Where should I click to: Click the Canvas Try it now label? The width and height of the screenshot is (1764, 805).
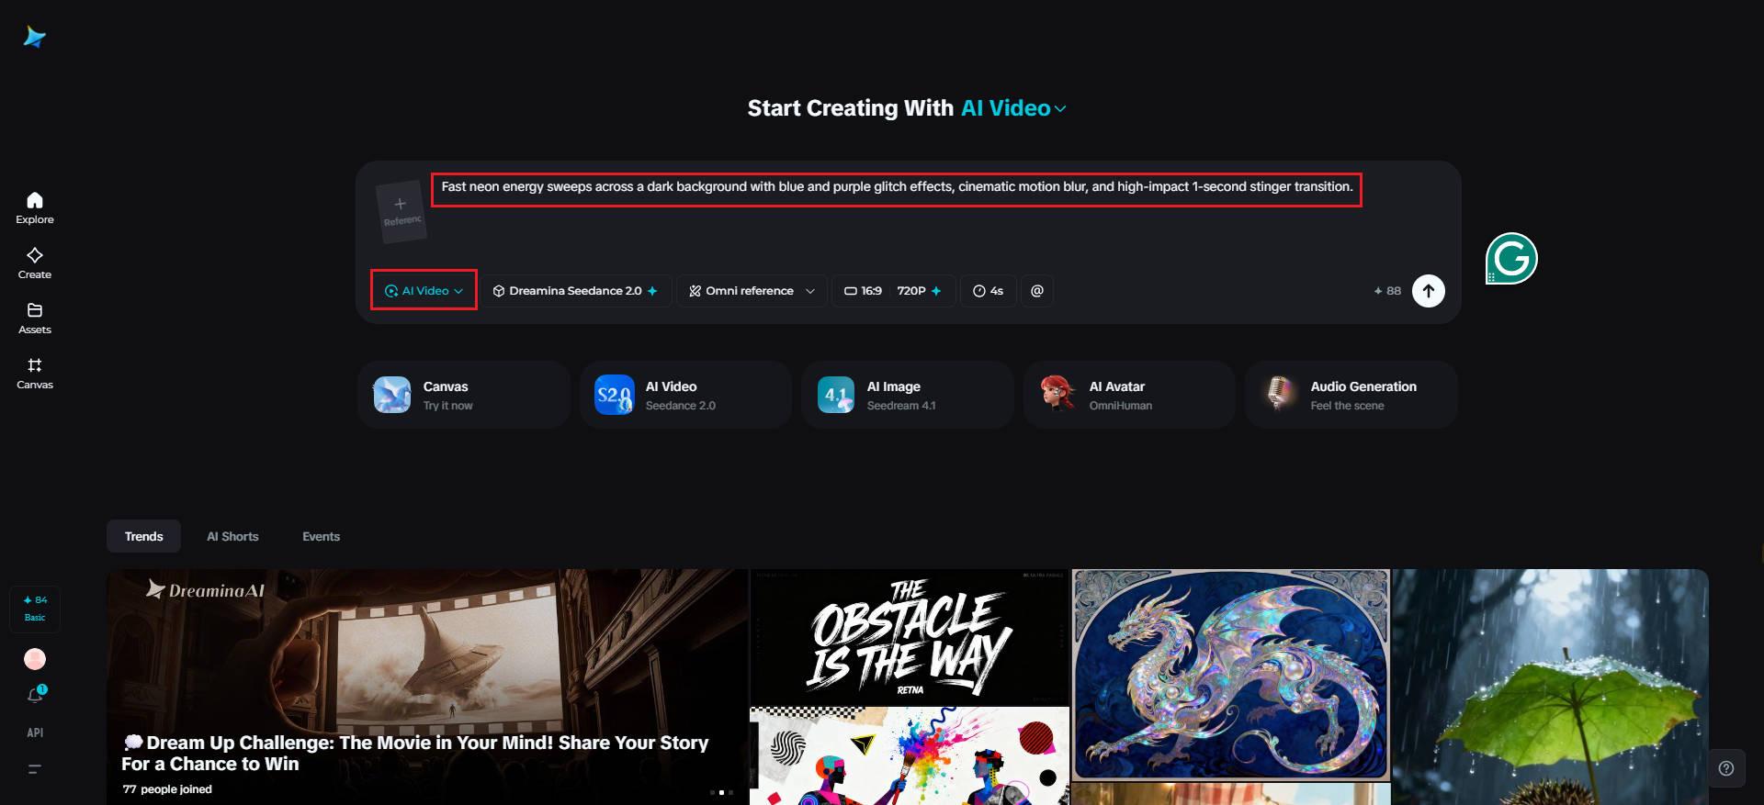click(x=447, y=396)
